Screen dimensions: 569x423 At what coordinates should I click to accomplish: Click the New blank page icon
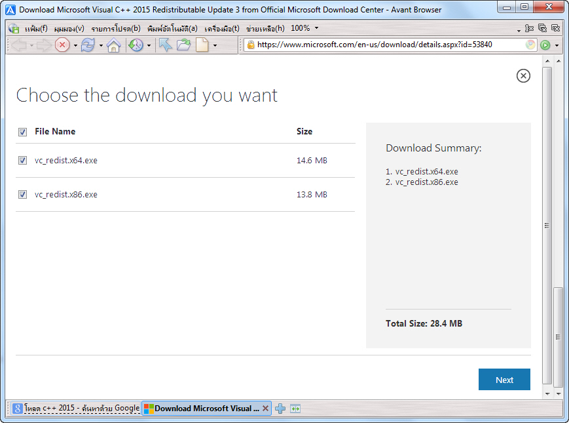click(202, 45)
